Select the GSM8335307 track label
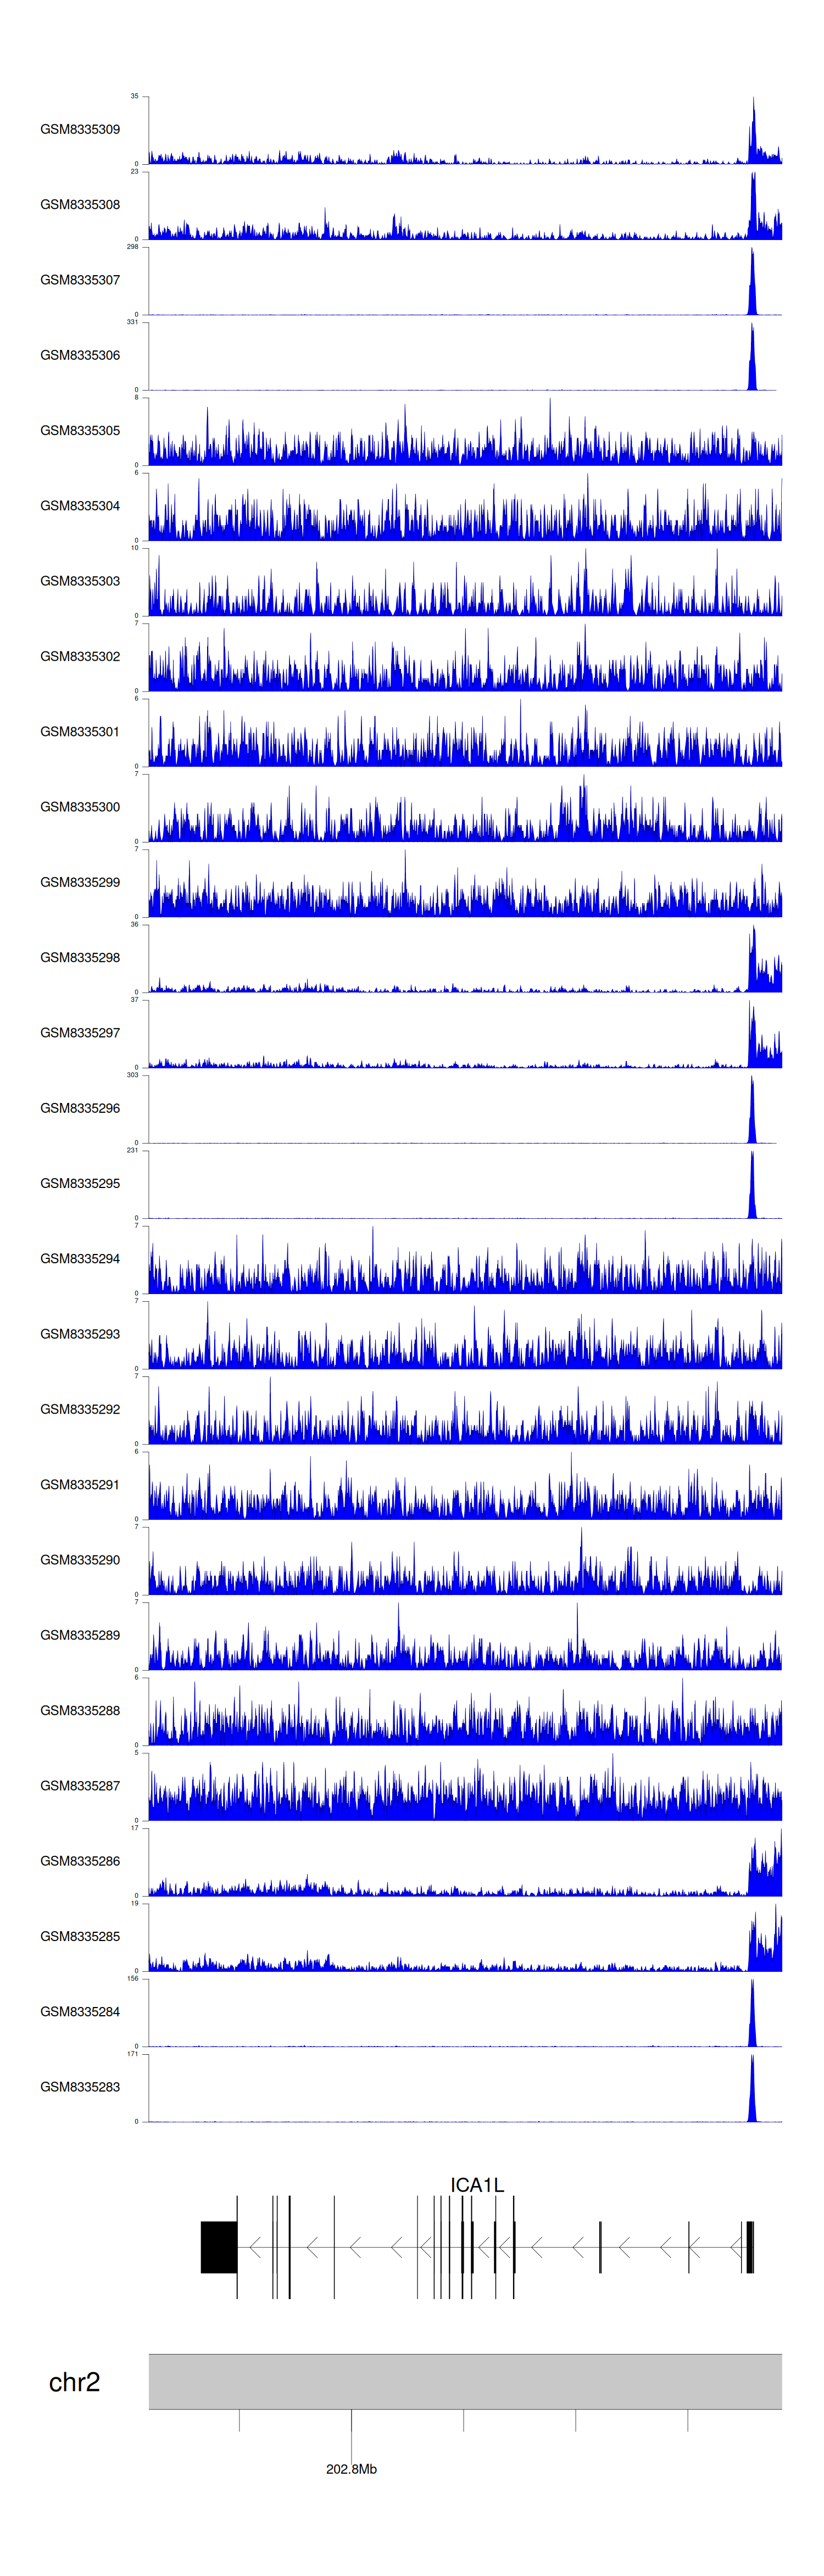 point(80,280)
